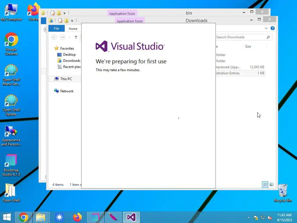Open the Recycle Bin
297x223 pixels.
(282, 193)
